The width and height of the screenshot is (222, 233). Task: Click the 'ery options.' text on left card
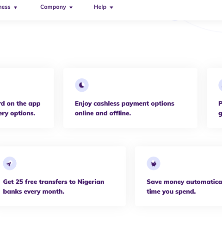point(18,113)
